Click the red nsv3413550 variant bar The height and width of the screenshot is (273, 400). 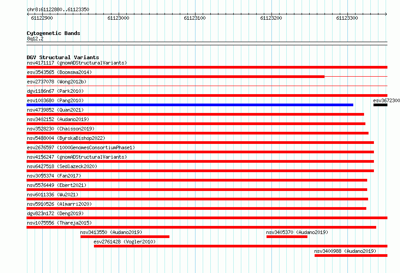[x=125, y=237]
